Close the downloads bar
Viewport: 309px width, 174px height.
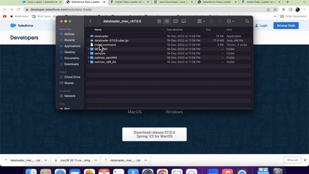tap(305, 160)
